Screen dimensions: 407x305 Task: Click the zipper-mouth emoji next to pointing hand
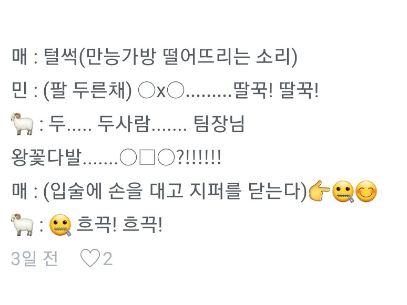coord(344,192)
